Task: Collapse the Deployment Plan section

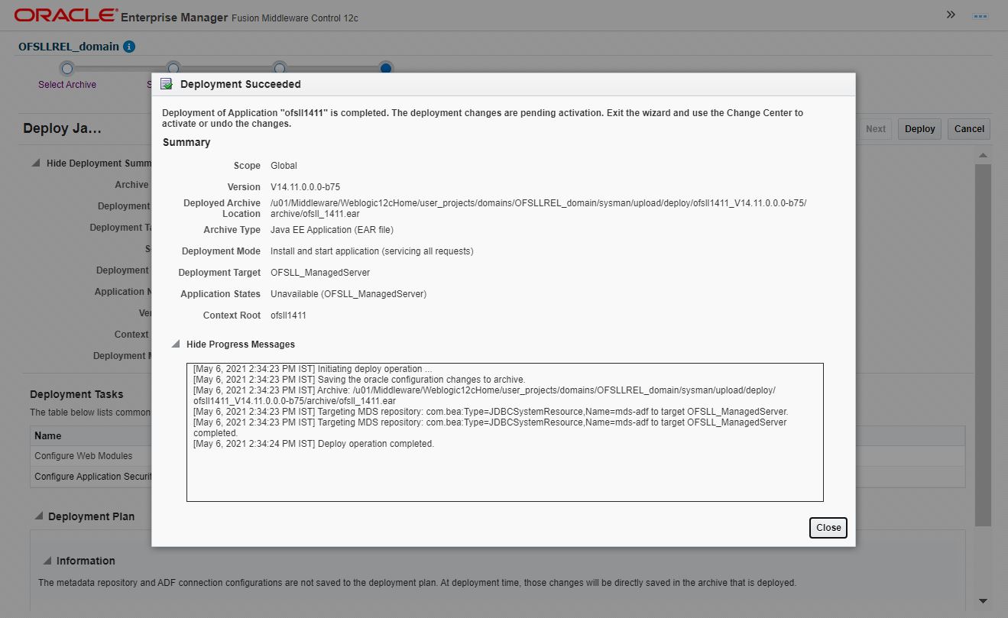Action: pyautogui.click(x=37, y=516)
